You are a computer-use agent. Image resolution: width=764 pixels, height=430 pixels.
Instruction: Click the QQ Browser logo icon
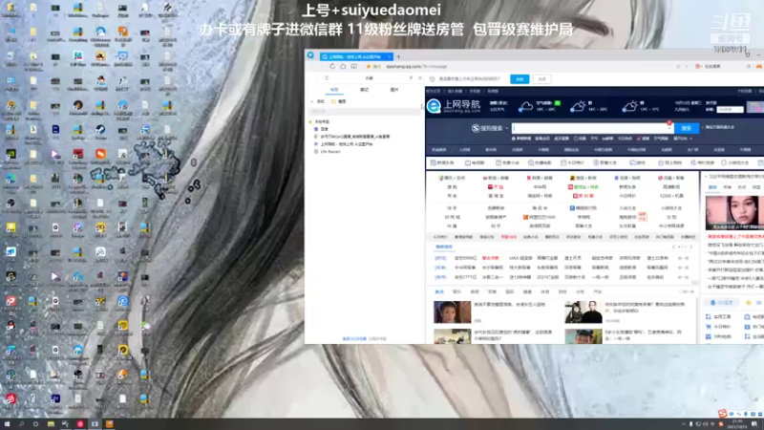coord(310,55)
